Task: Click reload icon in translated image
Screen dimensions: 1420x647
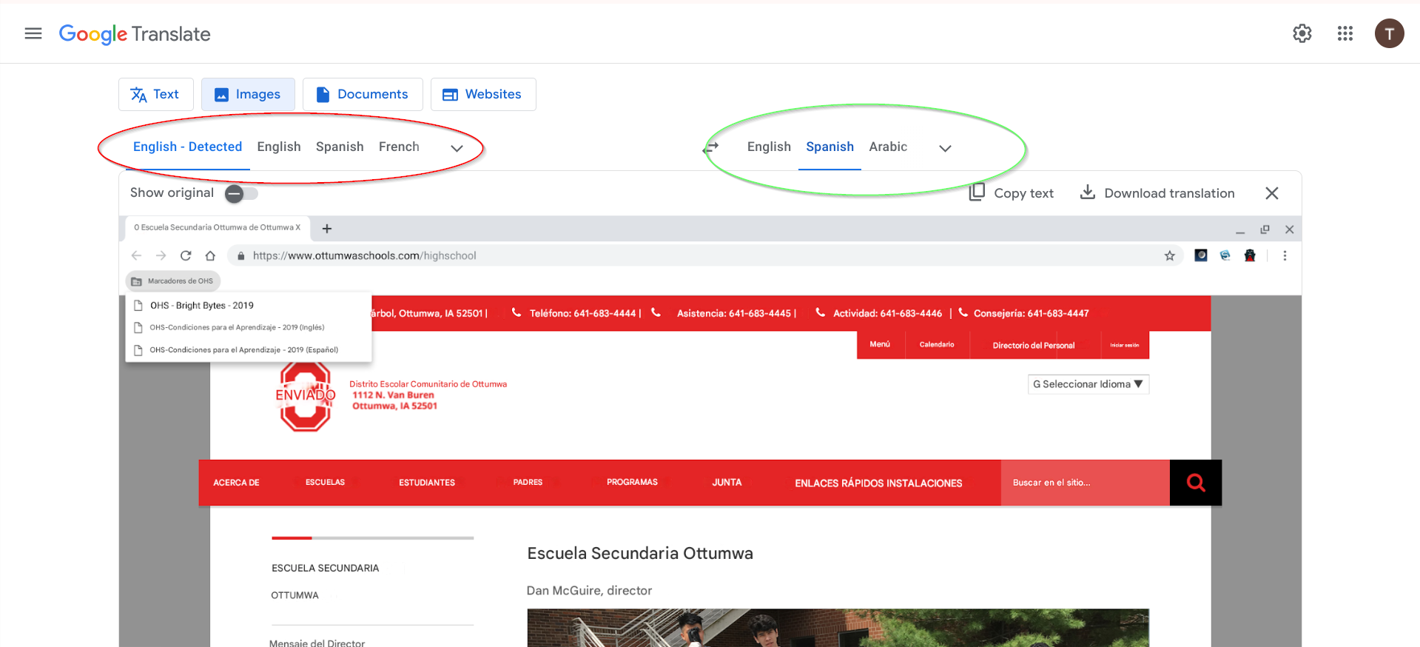Action: coord(186,255)
